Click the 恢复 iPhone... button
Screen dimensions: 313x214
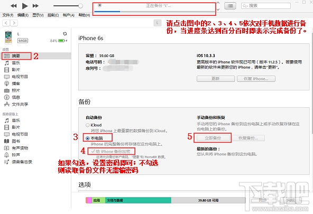[x=256, y=79]
